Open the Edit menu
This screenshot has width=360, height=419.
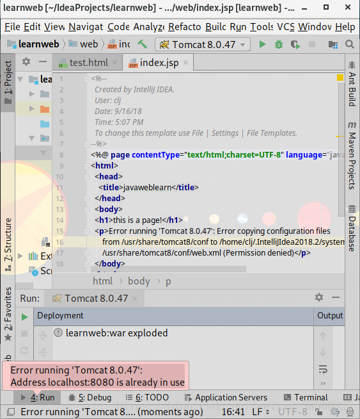point(32,27)
